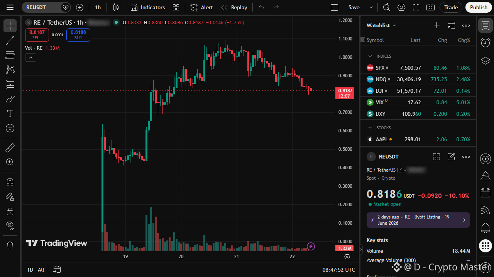Open chart settings hexagon icon
This screenshot has width=494, height=277.
(401, 7)
